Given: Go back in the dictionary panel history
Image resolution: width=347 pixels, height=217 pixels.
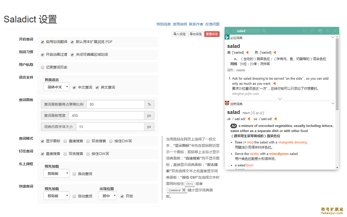Looking at the screenshot, I should (227, 31).
